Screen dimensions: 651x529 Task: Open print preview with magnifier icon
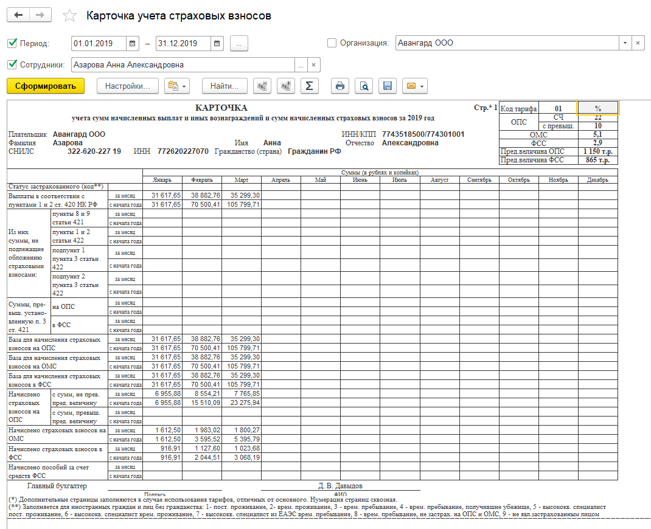[364, 86]
